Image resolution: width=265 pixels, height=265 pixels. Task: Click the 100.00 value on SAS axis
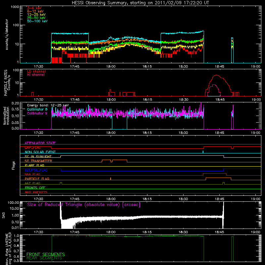(13, 202)
